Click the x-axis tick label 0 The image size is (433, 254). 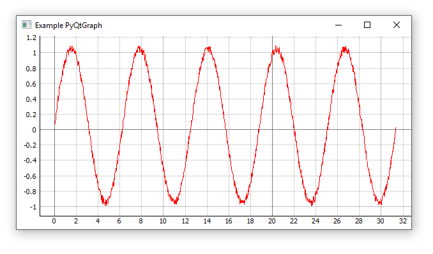54,222
